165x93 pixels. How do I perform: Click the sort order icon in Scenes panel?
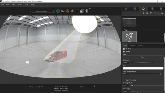coord(158,13)
